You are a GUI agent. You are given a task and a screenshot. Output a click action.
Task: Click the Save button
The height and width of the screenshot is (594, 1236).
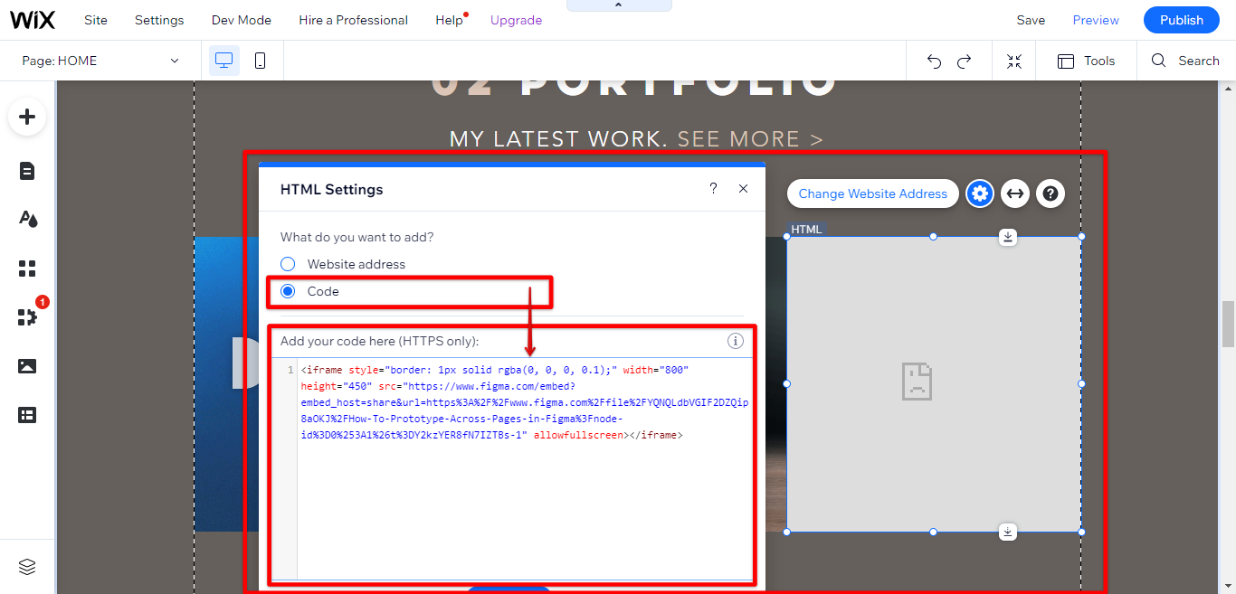[x=1031, y=20]
